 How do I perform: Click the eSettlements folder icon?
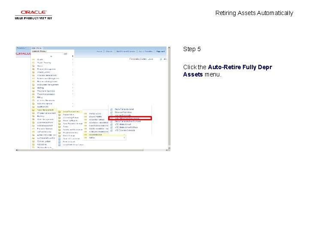33,107
